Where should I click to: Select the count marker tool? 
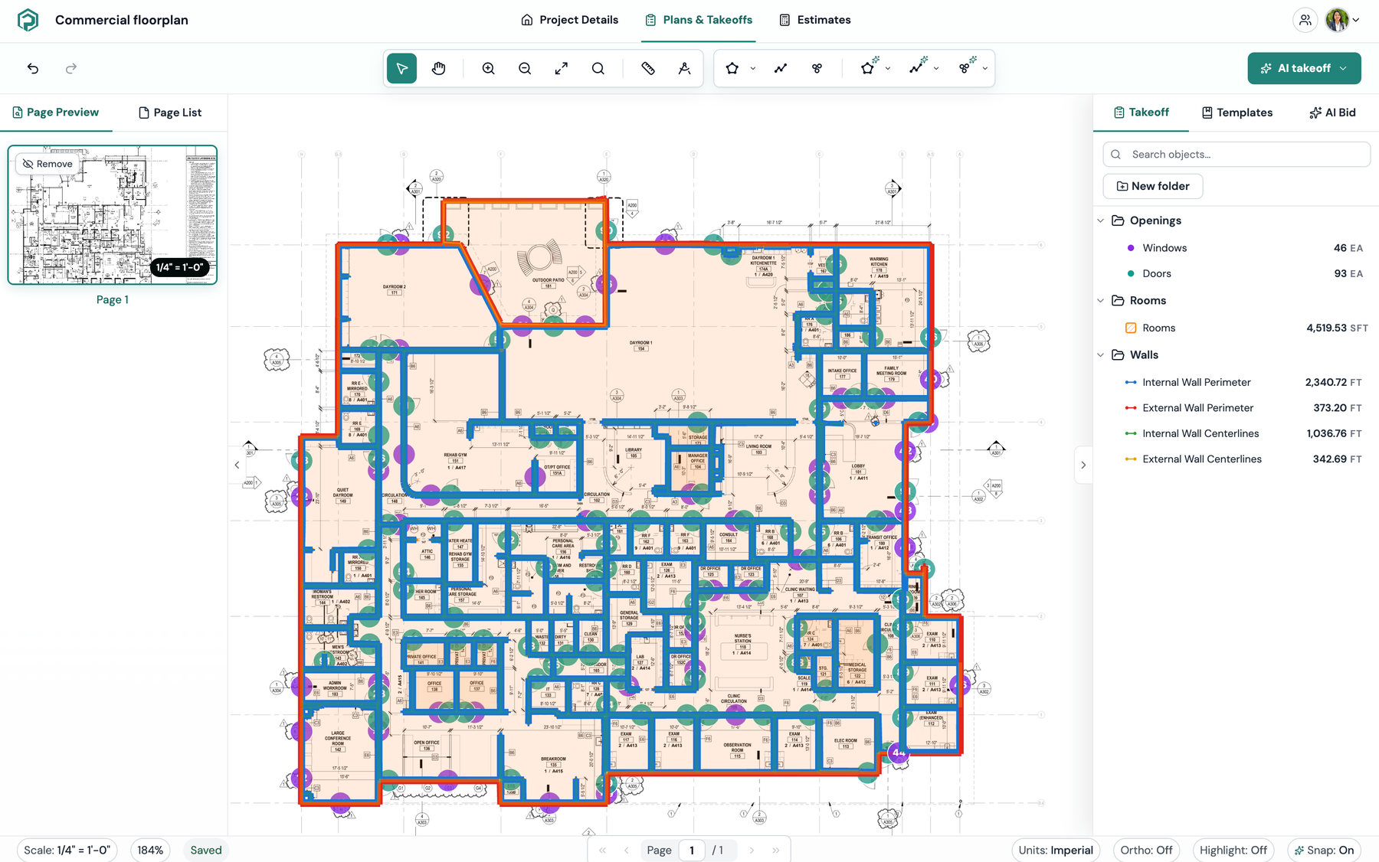(817, 68)
